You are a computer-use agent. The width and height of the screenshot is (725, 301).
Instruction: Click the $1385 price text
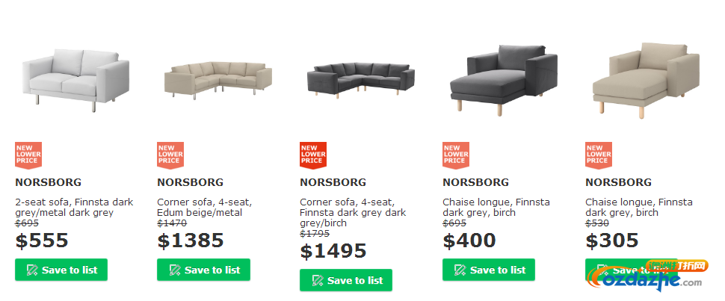pyautogui.click(x=191, y=241)
